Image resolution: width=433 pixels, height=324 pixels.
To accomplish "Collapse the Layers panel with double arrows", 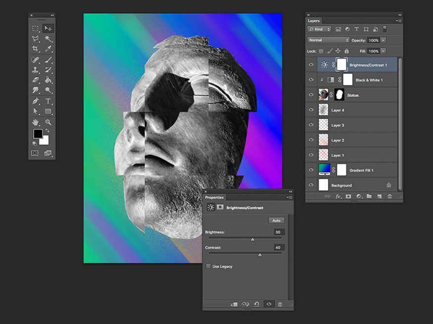I will pos(399,15).
